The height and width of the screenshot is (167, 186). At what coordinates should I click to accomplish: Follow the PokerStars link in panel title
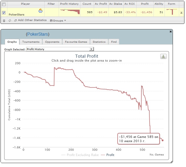37,34
